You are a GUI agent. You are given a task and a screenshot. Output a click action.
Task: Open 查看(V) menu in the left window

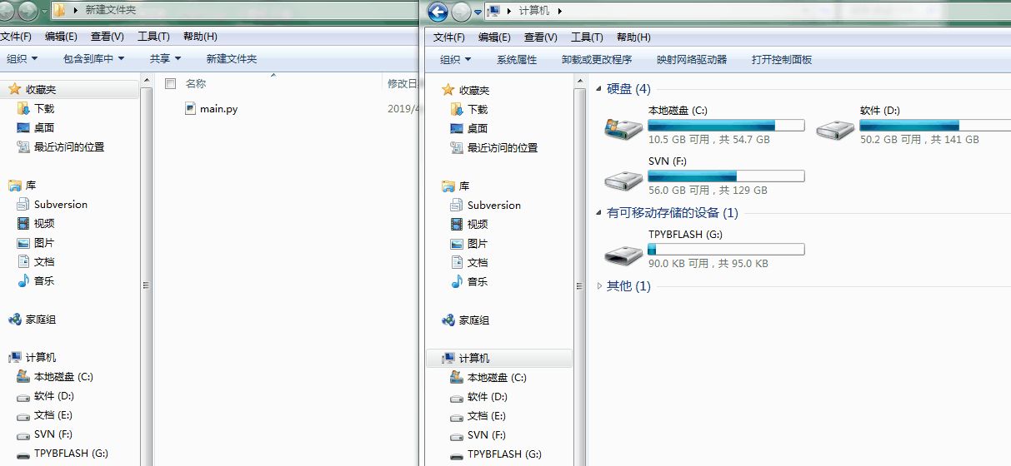(x=107, y=37)
